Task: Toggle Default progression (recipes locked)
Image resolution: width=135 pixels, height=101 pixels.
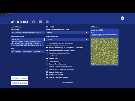Action: tap(47, 50)
